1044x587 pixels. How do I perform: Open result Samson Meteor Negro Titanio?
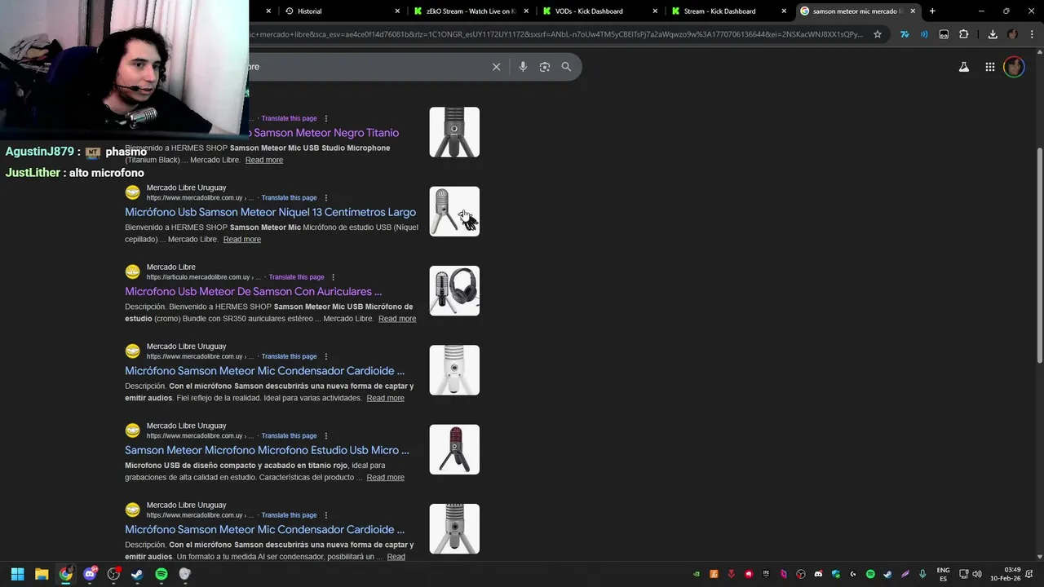click(x=324, y=133)
